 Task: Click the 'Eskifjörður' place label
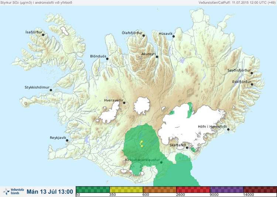tap(242, 82)
